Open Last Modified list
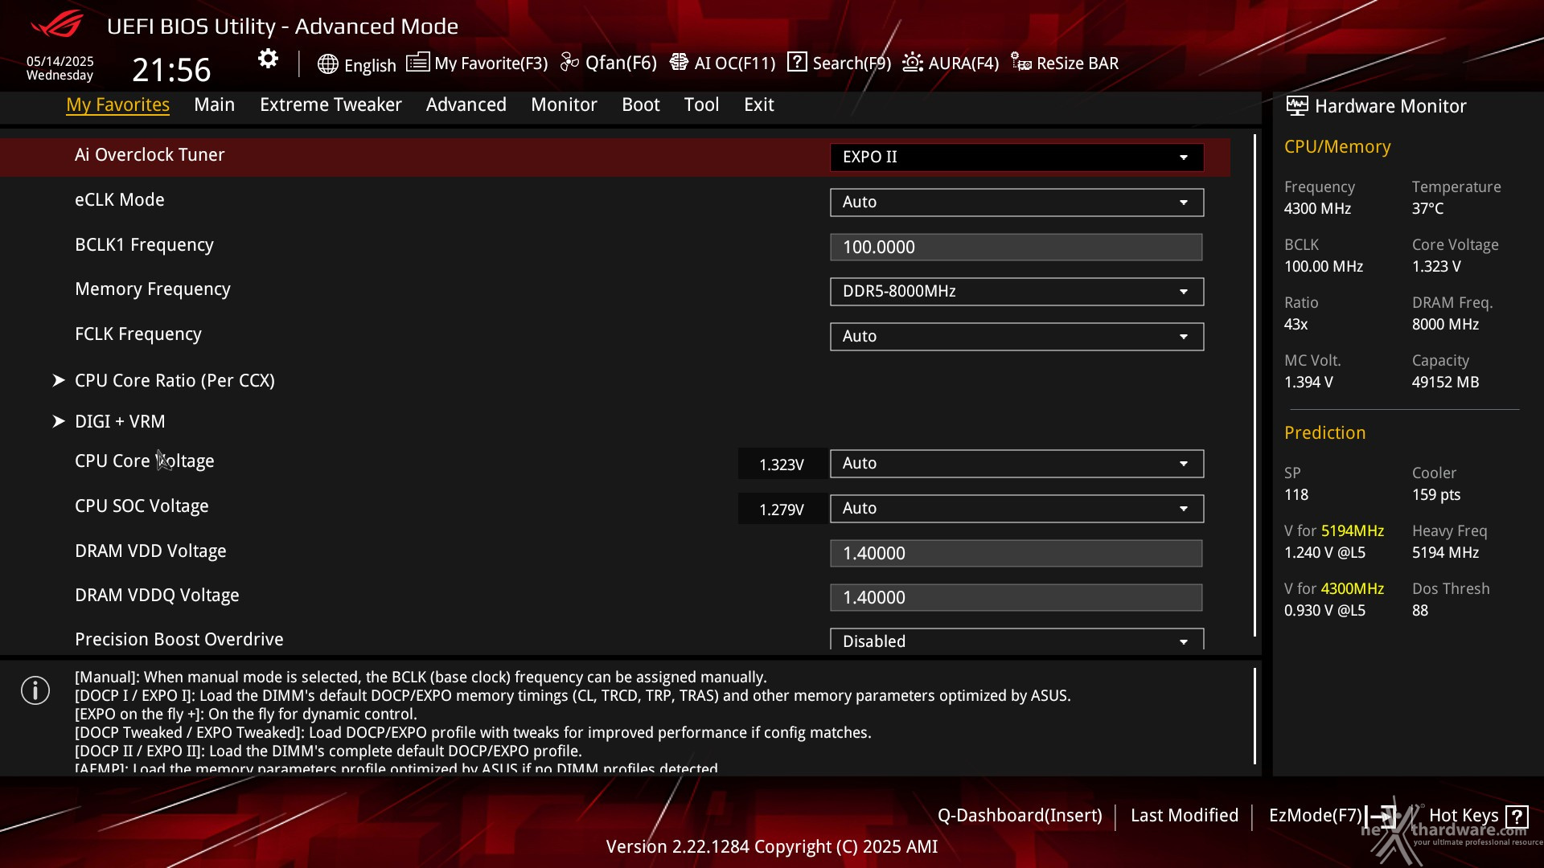Viewport: 1544px width, 868px height. 1184,816
